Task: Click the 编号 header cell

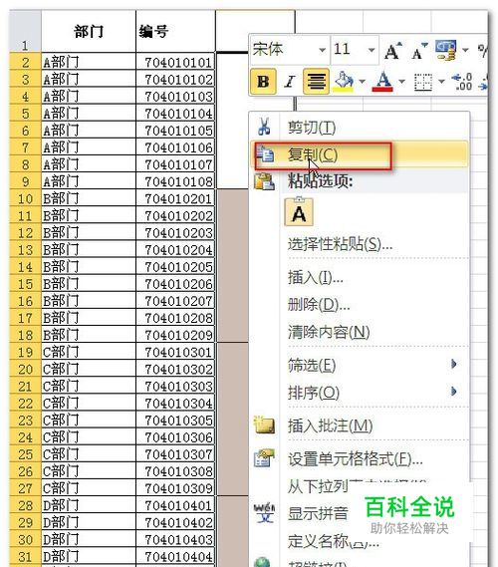Action: pyautogui.click(x=175, y=31)
